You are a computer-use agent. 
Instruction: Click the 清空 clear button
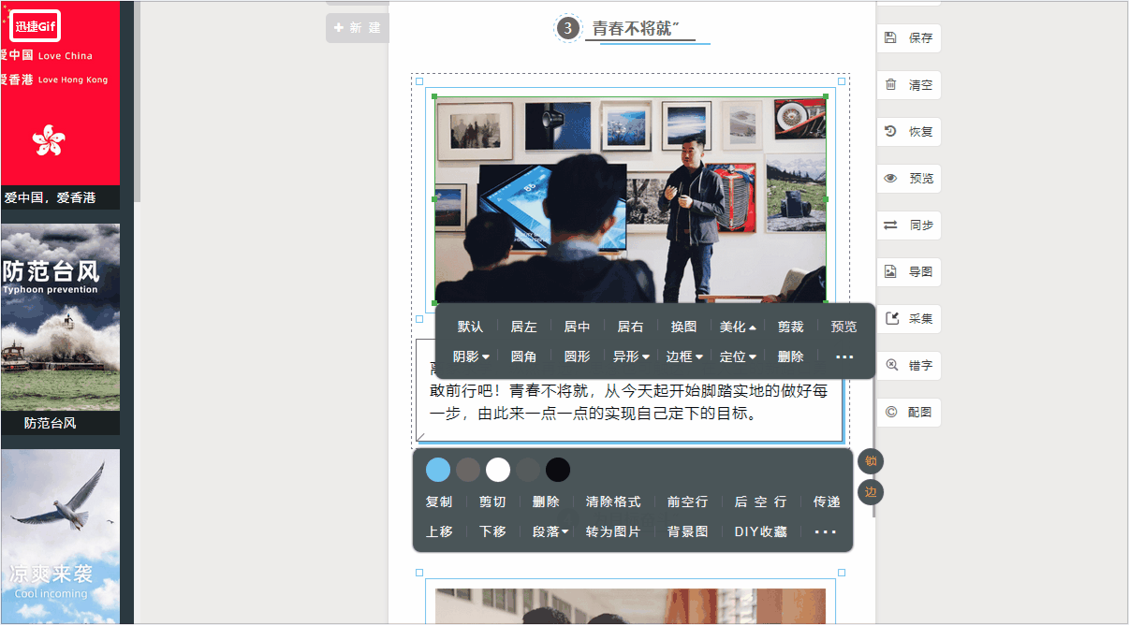(x=908, y=85)
